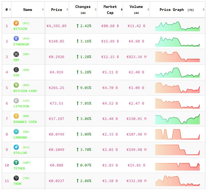Click Bitcoin's 7-day price graph
Screen dimensions: 208x190
(x=177, y=26)
